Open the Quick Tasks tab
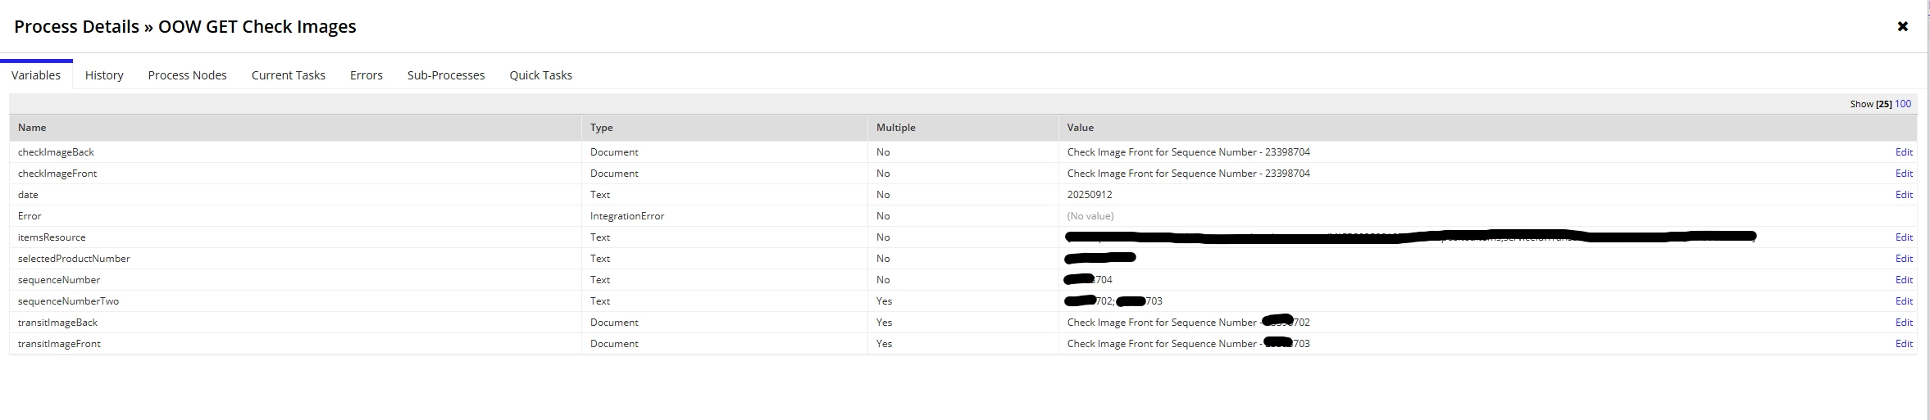Image resolution: width=1930 pixels, height=420 pixels. [x=541, y=75]
